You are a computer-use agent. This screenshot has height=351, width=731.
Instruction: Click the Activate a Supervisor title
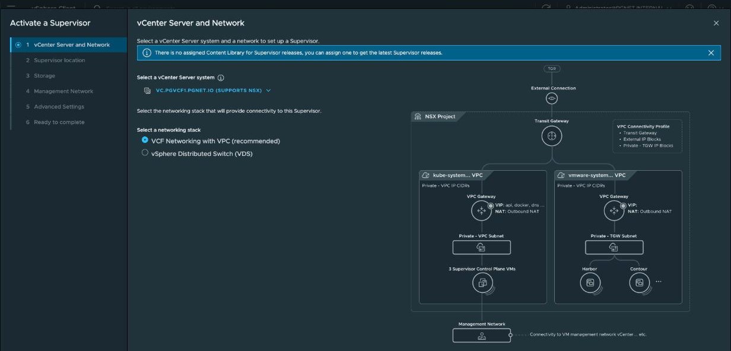tap(50, 23)
